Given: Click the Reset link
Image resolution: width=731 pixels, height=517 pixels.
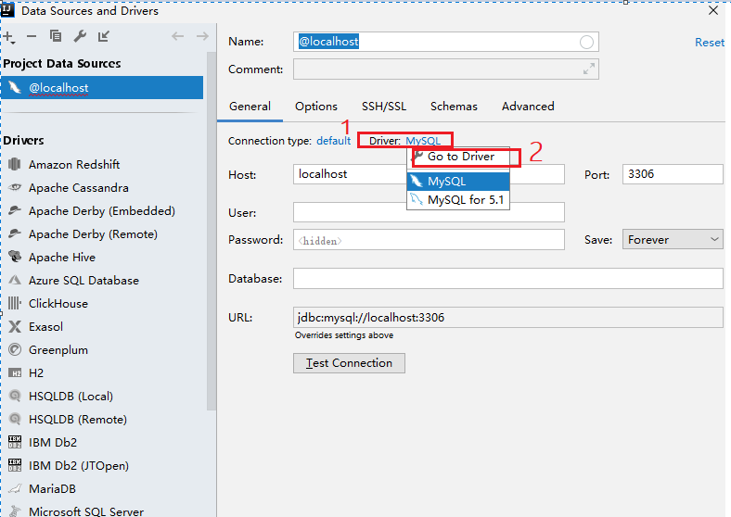Looking at the screenshot, I should [710, 43].
